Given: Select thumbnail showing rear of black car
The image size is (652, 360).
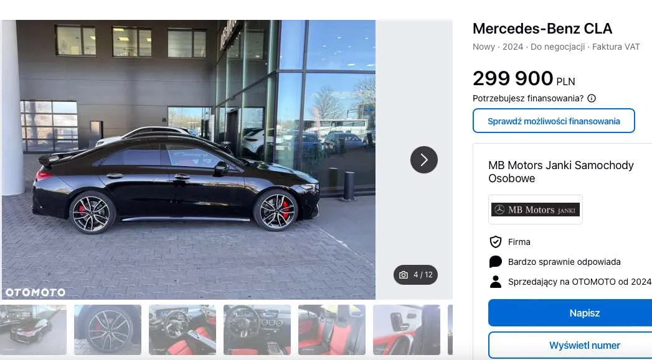Looking at the screenshot, I should 33,330.
